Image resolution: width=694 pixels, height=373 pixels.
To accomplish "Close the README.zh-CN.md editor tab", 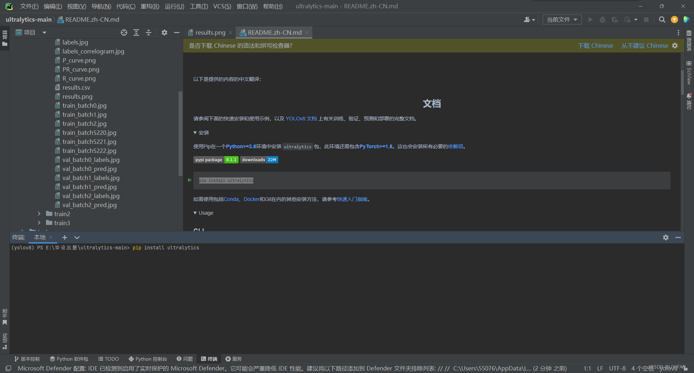I will point(307,33).
